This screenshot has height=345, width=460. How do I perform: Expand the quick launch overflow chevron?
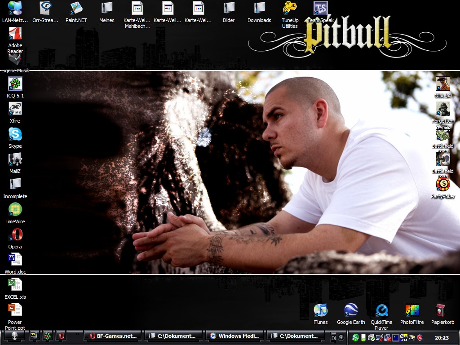click(x=78, y=334)
